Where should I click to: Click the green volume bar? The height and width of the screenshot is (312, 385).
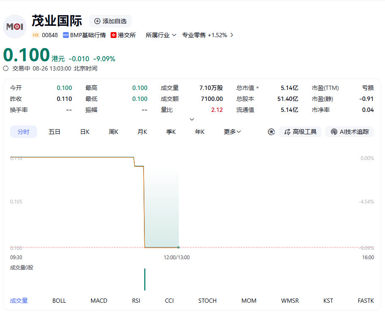[x=145, y=279]
